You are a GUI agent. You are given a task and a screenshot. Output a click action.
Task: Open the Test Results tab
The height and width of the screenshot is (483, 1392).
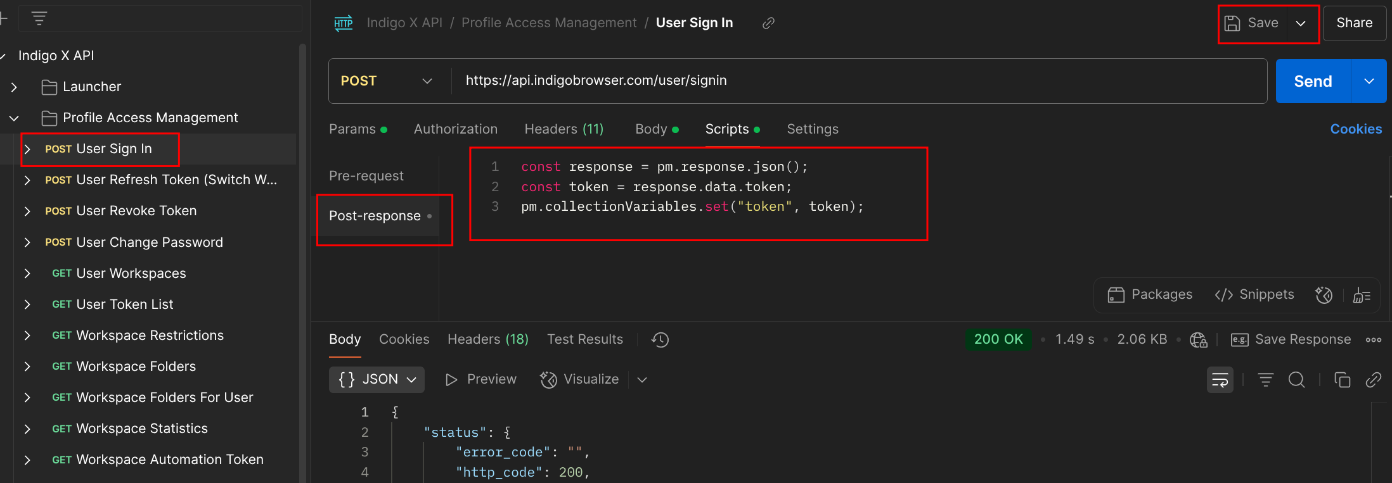click(x=585, y=339)
